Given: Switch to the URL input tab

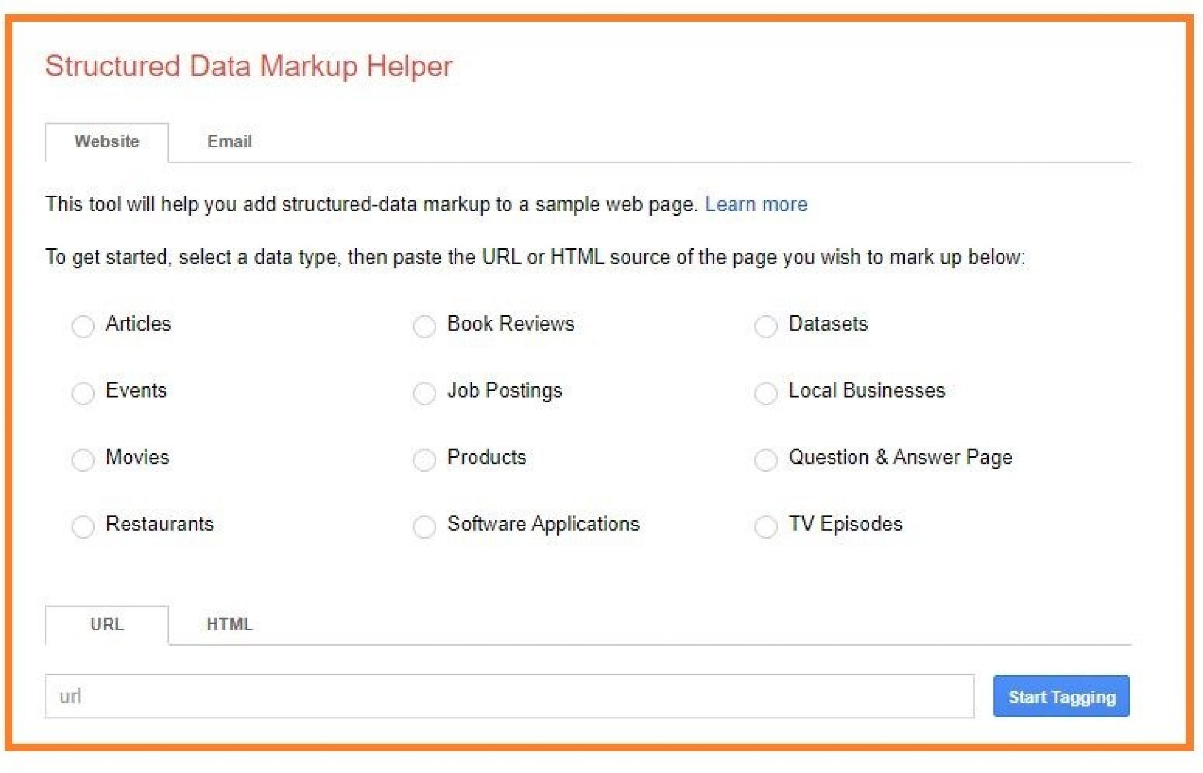Looking at the screenshot, I should click(106, 624).
